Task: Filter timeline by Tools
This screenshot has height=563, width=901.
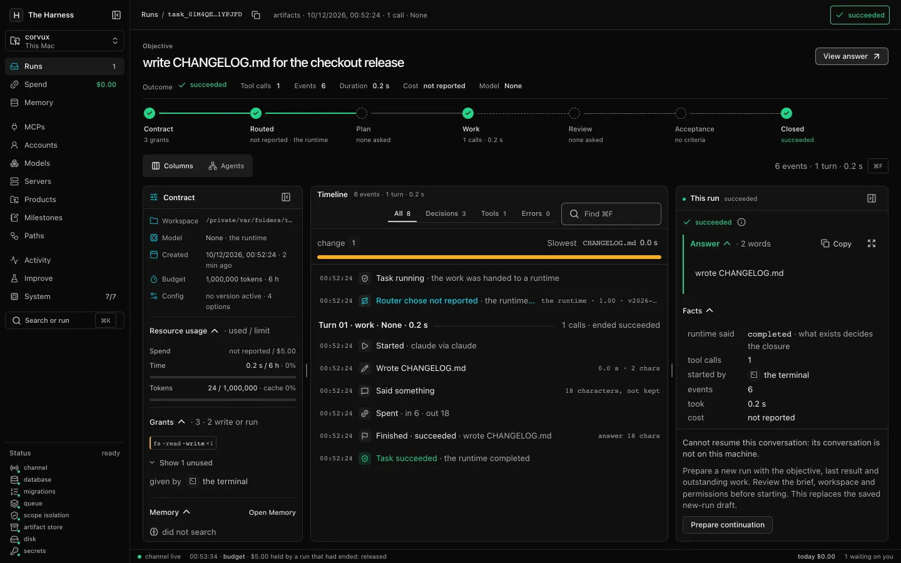Action: (494, 214)
